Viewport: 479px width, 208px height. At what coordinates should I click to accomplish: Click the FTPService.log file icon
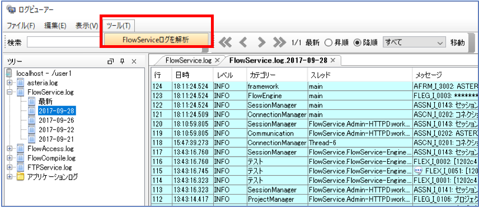pyautogui.click(x=20, y=167)
